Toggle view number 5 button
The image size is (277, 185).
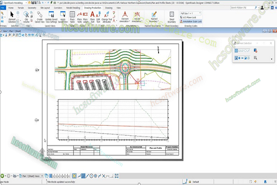tap(61, 176)
